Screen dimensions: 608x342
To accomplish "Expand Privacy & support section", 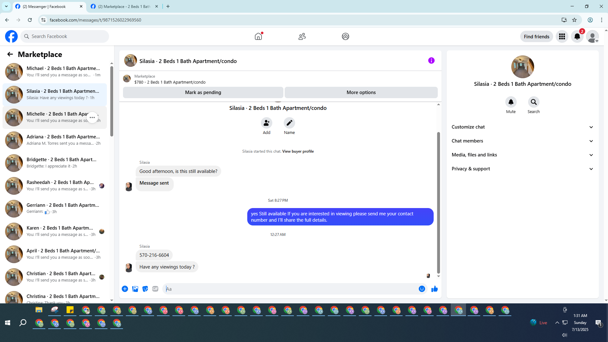I will [x=522, y=169].
